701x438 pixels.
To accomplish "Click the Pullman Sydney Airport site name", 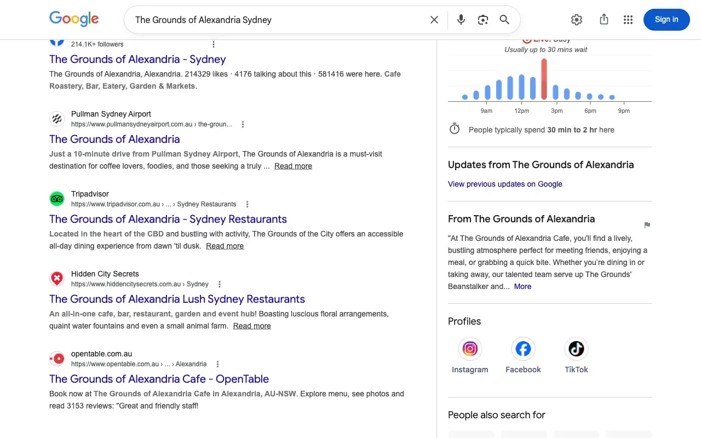I will click(x=111, y=114).
